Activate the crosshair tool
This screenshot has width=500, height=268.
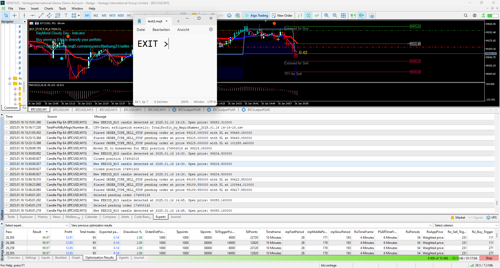tap(14, 16)
